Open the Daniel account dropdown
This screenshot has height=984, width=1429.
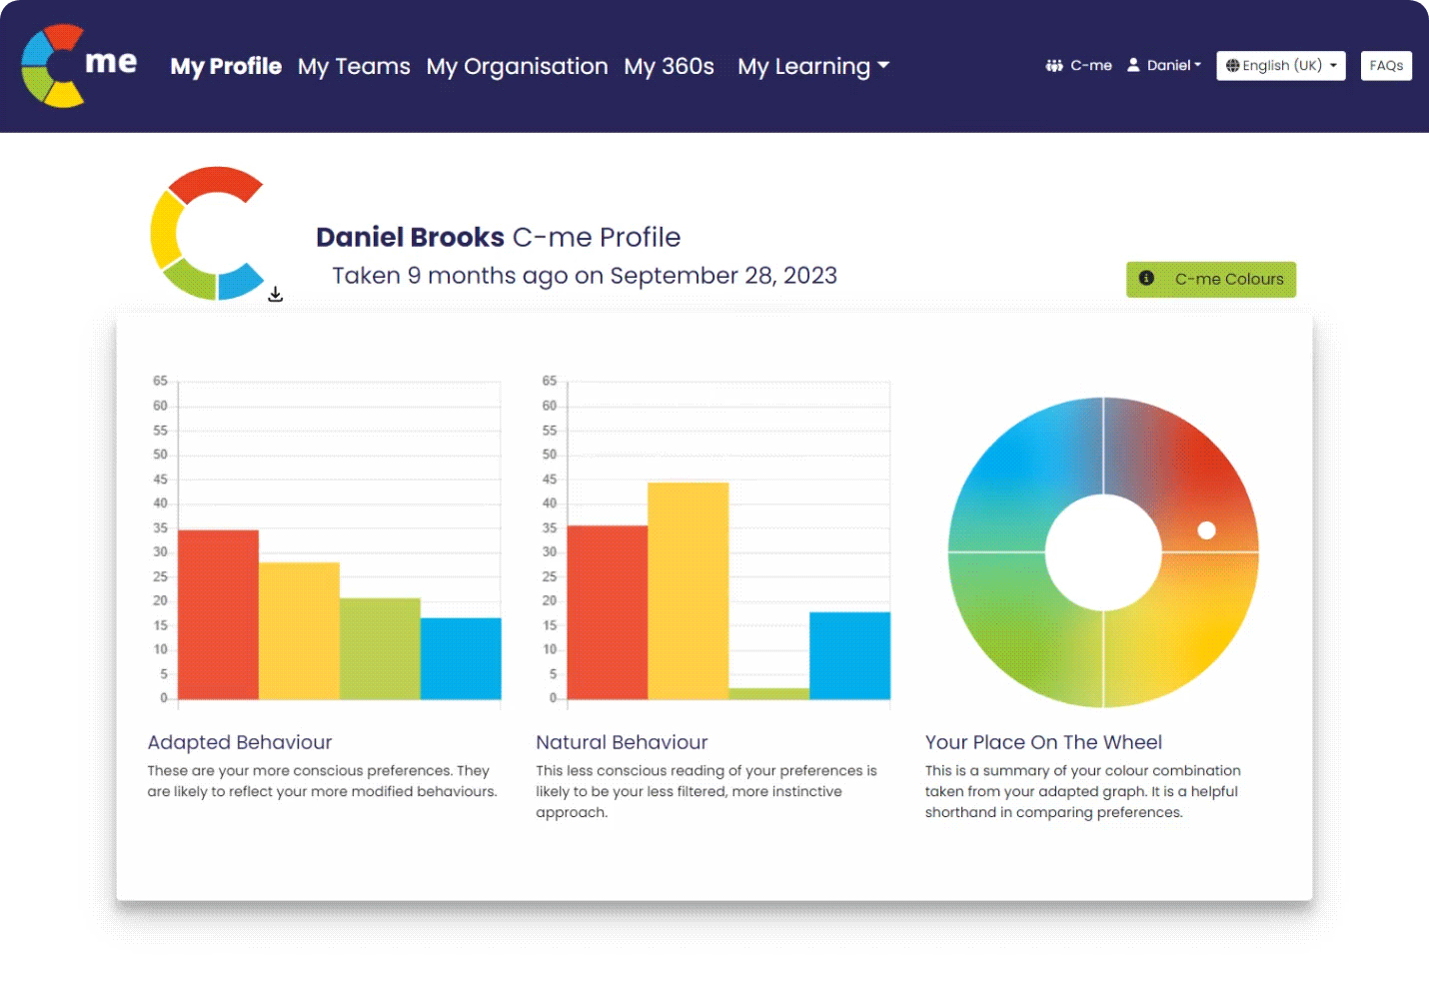(1164, 65)
